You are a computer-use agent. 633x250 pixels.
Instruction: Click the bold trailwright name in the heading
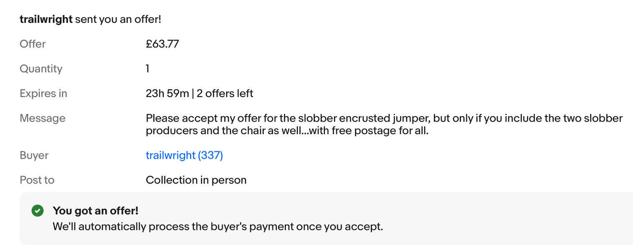46,19
